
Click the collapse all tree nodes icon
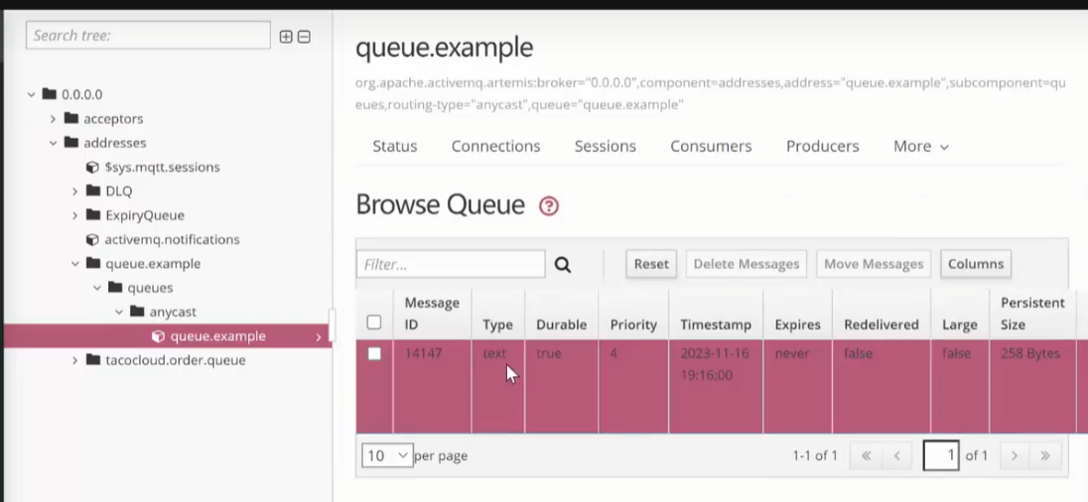point(304,37)
